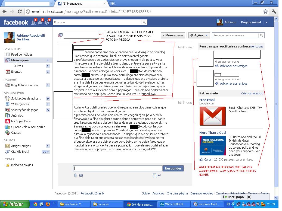Viewport: 282px width, 211px height.
Task: Click magnifier in conversation search
Action: click(x=262, y=35)
